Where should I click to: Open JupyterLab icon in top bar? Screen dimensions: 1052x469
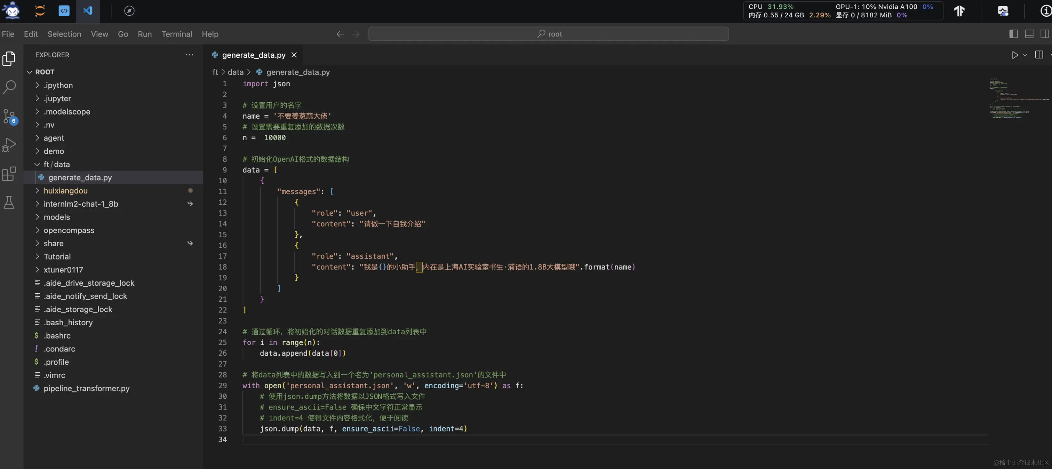40,11
